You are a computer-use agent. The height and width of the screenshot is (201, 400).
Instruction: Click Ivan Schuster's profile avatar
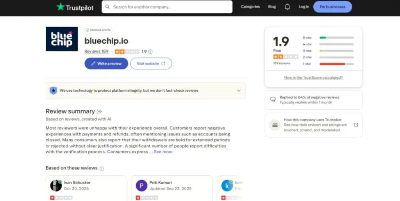pos(56,185)
